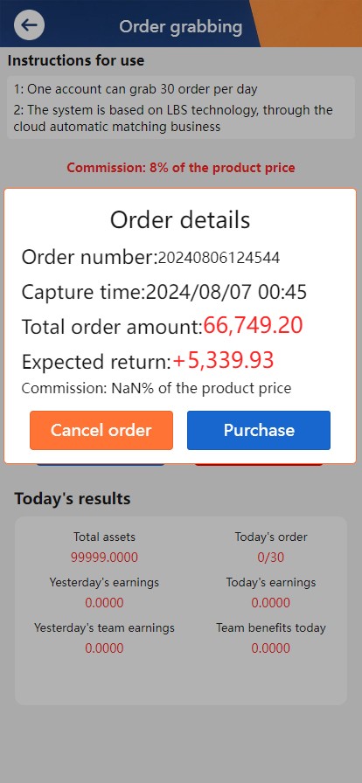Tap the red Commission 8% notice
Viewport: 362px width, 783px height.
(181, 168)
